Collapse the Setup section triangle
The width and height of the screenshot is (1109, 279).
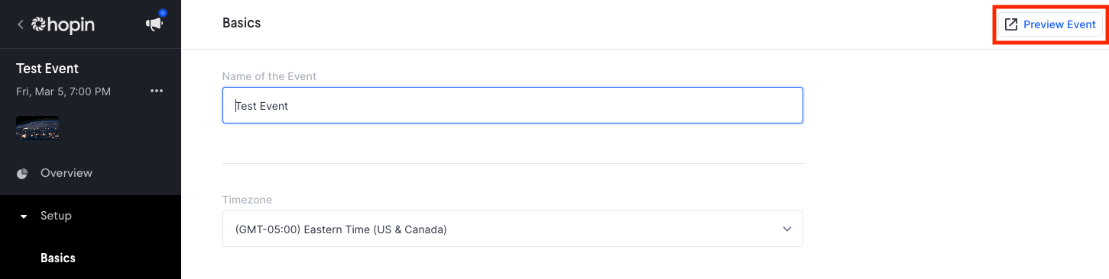(x=23, y=216)
